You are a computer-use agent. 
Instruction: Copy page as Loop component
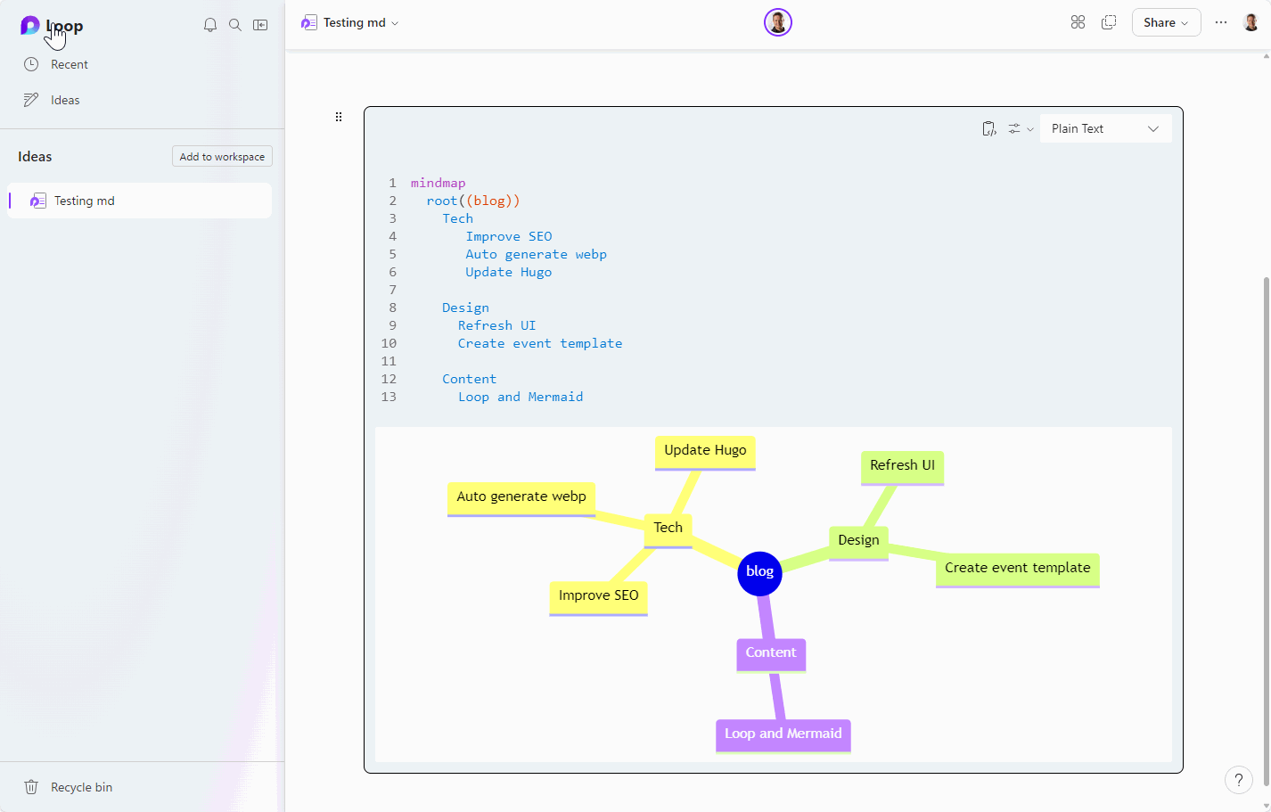point(1109,22)
